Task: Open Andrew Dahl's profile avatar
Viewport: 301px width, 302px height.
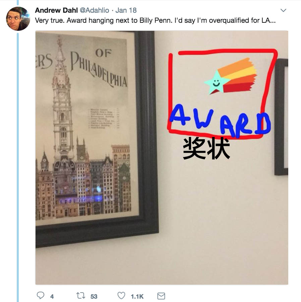Action: click(18, 19)
